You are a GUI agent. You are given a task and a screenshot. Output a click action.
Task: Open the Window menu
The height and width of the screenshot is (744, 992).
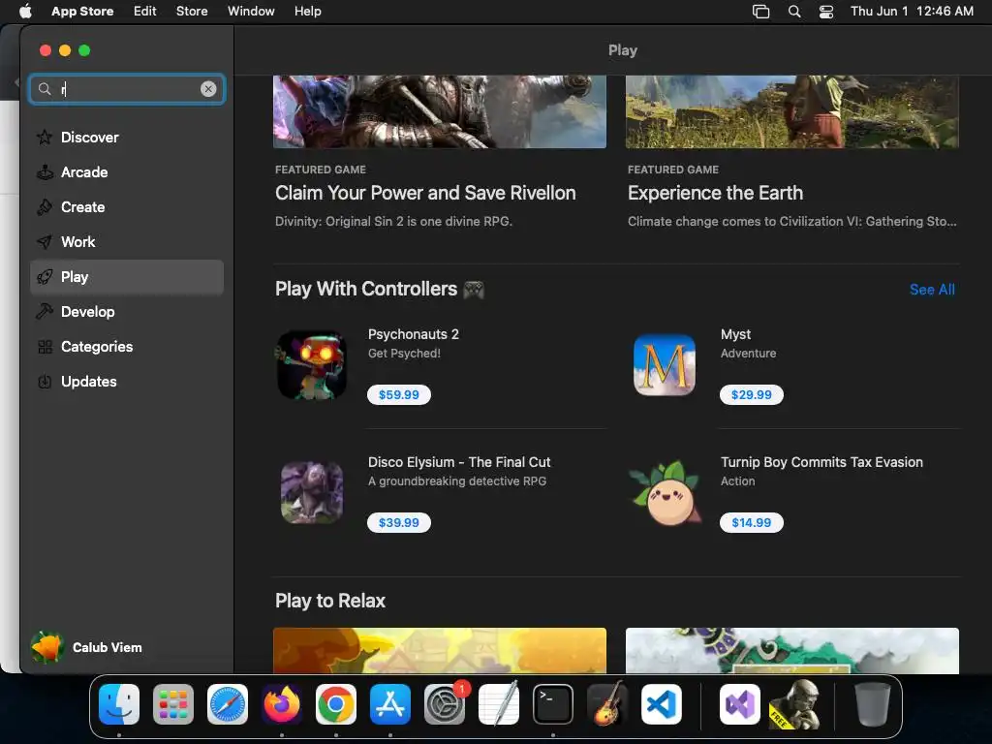tap(251, 12)
